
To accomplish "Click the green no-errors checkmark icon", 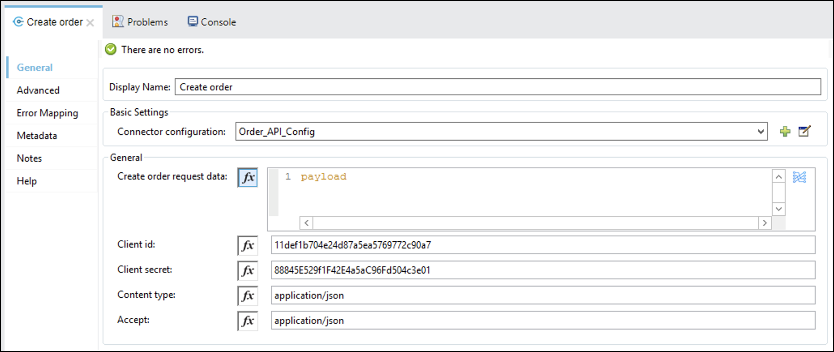I will pyautogui.click(x=111, y=49).
